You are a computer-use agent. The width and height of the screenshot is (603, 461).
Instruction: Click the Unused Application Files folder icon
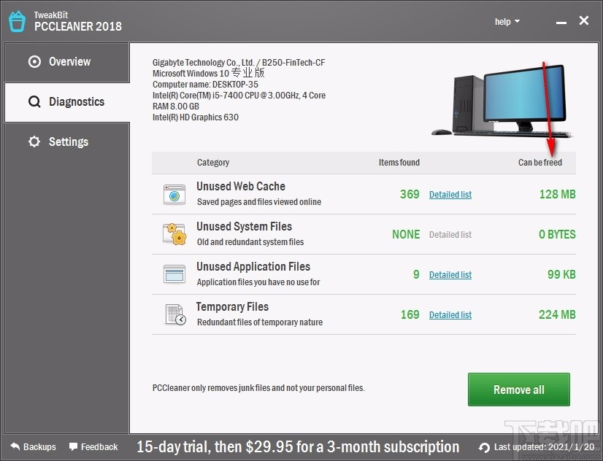[x=173, y=274]
